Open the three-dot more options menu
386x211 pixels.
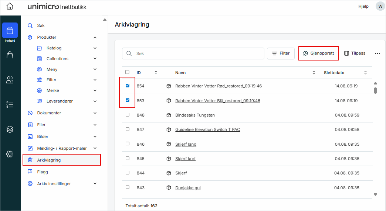377,53
